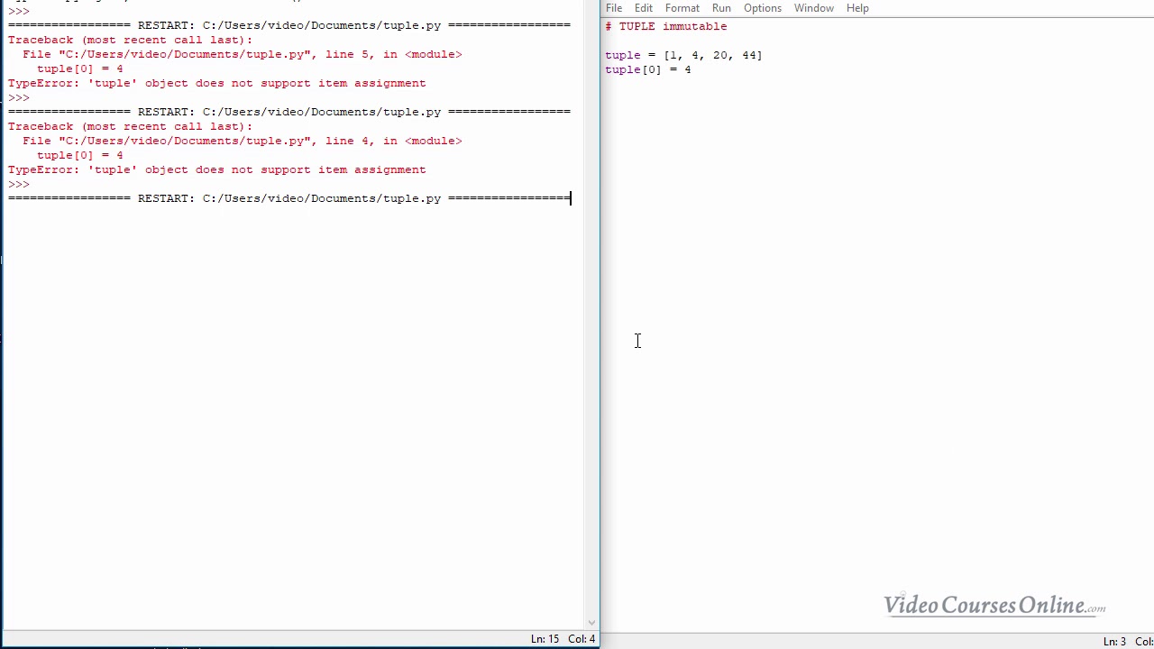
Task: Open the Edit menu in the editor
Action: 644,8
